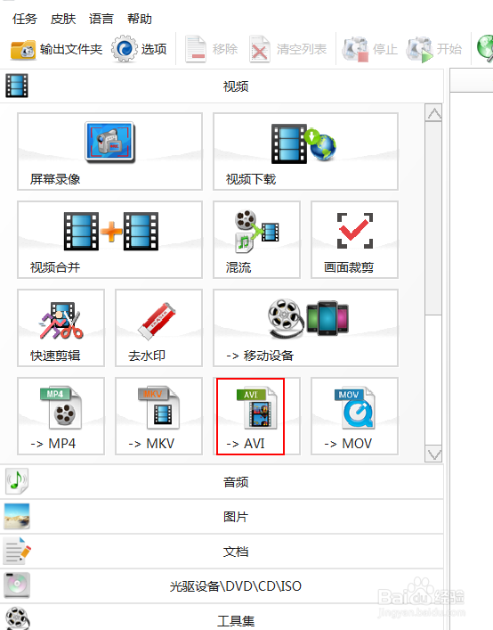Select convert to 移动设备 mobile device
This screenshot has height=630, width=493.
click(305, 327)
